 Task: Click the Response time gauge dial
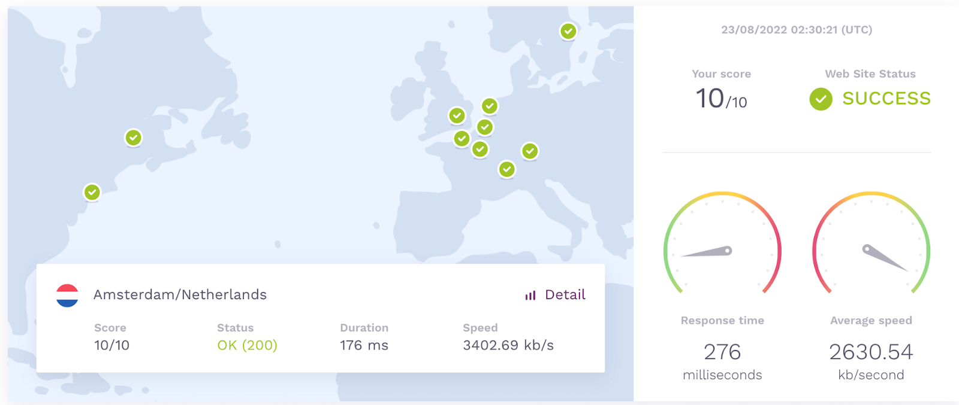[722, 245]
